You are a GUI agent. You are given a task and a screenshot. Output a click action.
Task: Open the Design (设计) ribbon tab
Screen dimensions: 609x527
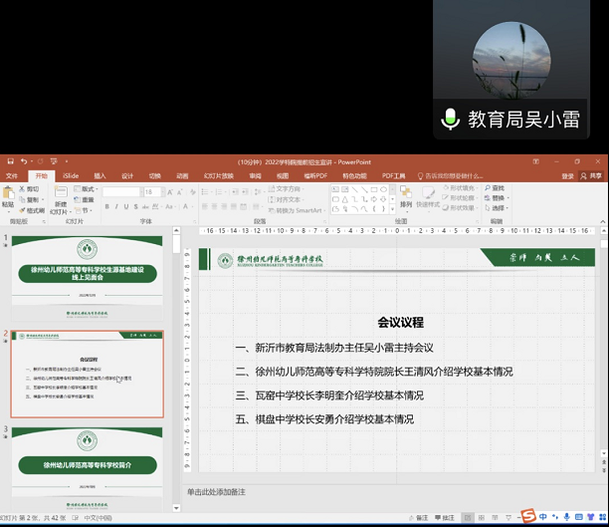126,175
